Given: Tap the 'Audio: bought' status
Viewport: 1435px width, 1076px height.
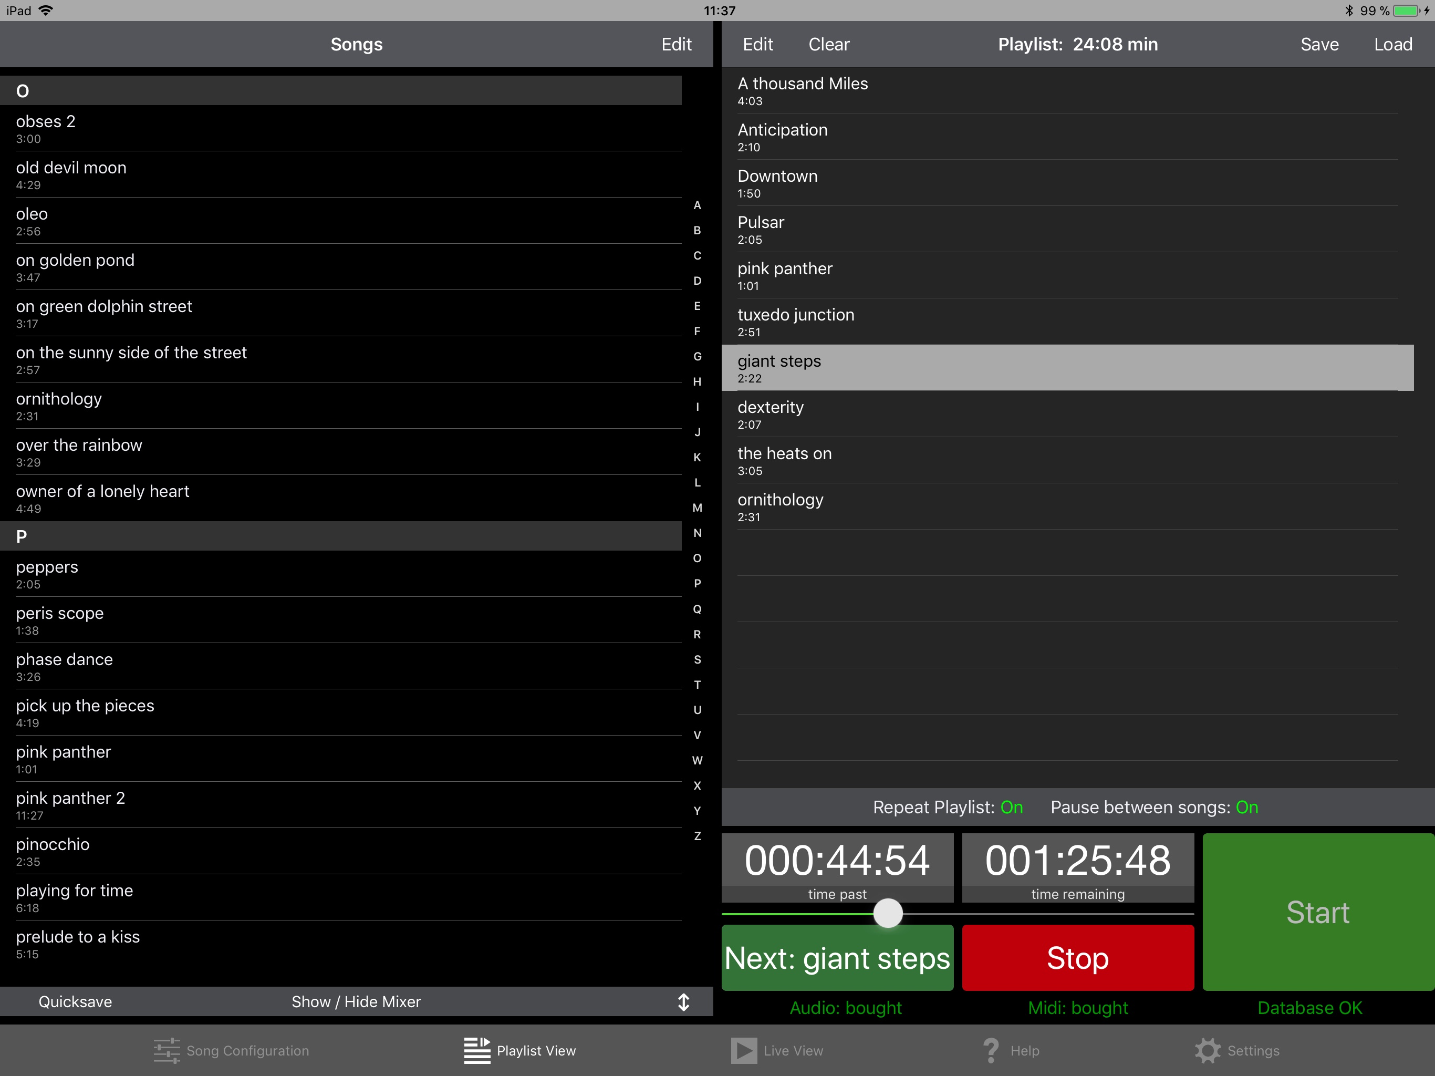Looking at the screenshot, I should tap(845, 1008).
